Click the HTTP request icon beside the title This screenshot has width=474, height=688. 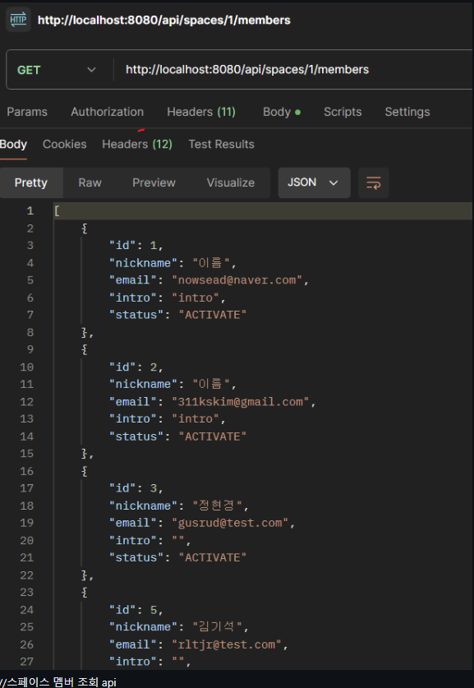[18, 20]
